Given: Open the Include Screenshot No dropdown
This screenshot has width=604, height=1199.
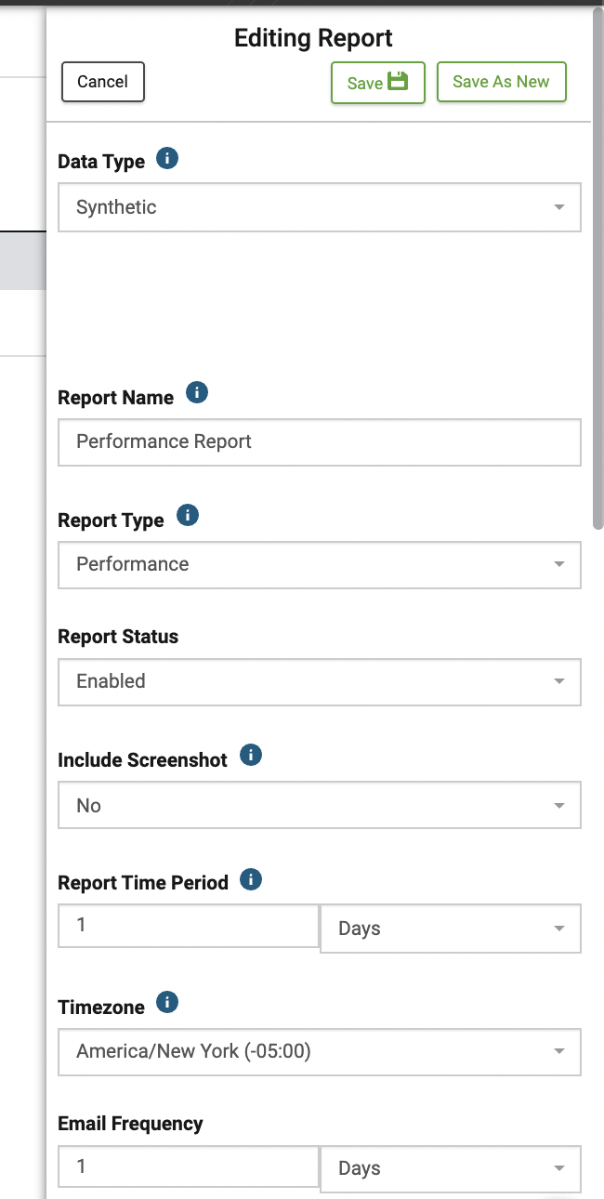Looking at the screenshot, I should [320, 805].
